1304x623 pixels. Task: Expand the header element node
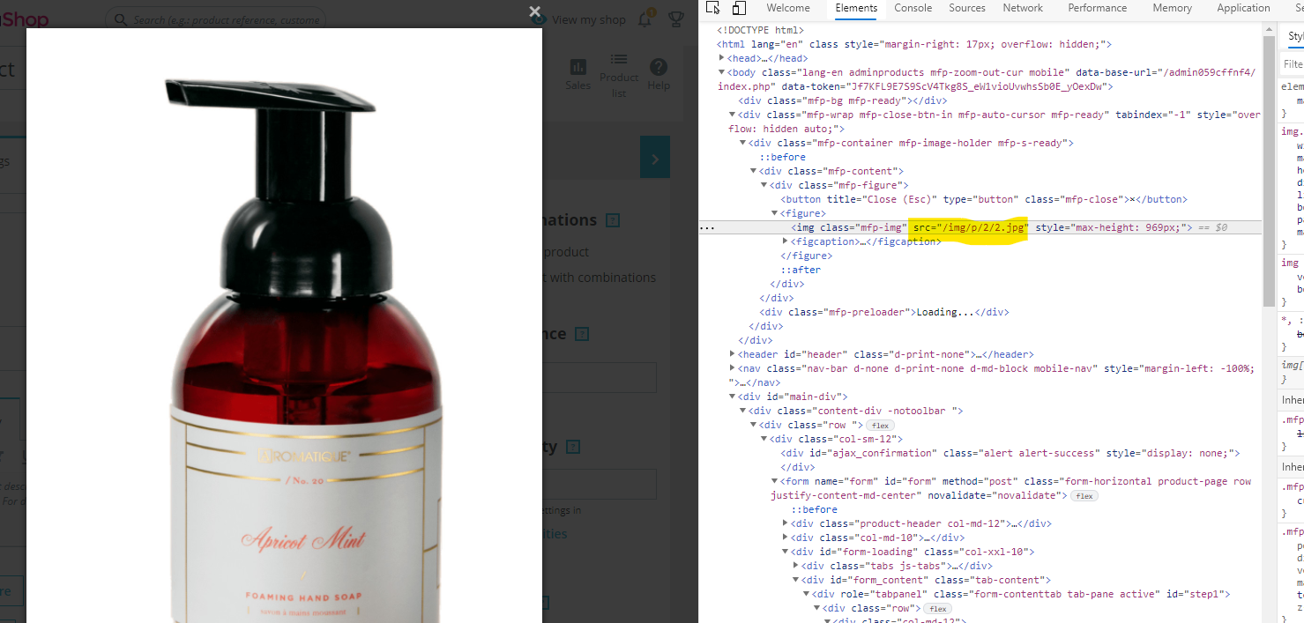733,354
